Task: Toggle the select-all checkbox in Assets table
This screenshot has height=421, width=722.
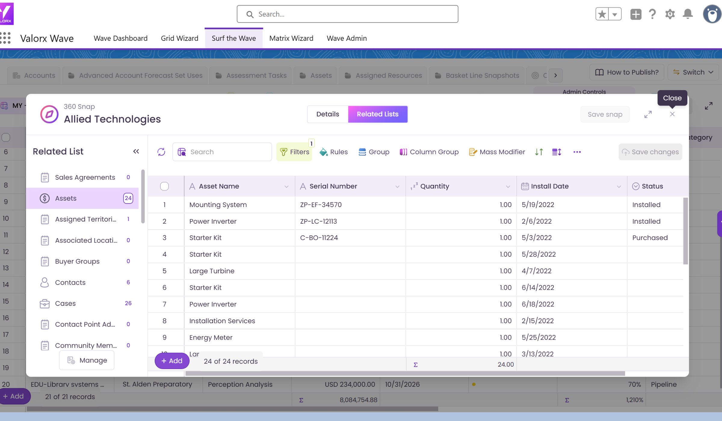Action: tap(165, 186)
